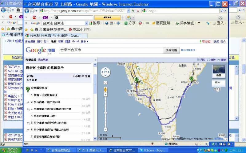Zoom out with the map minus button
This screenshot has height=153, width=246.
105,129
